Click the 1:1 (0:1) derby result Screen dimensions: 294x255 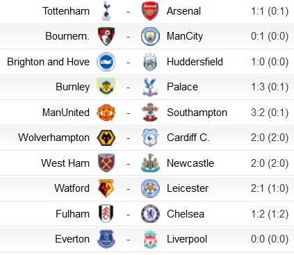pos(270,11)
